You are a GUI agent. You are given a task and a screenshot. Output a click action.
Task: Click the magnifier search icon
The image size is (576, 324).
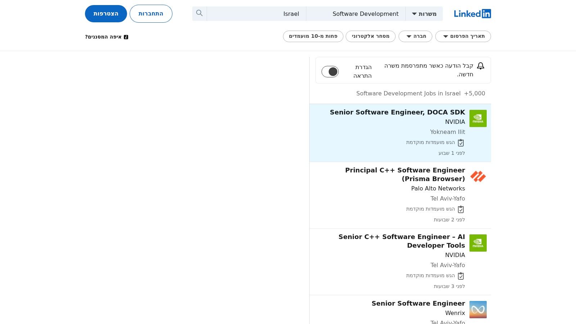pyautogui.click(x=199, y=13)
